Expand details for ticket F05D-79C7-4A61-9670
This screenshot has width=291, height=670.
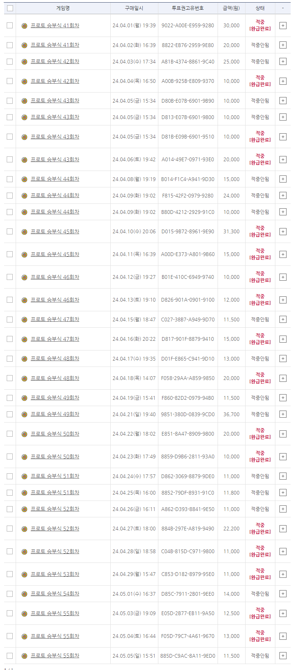283,636
